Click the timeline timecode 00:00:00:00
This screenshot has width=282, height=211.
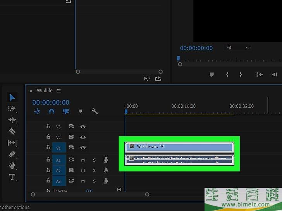tap(51, 102)
